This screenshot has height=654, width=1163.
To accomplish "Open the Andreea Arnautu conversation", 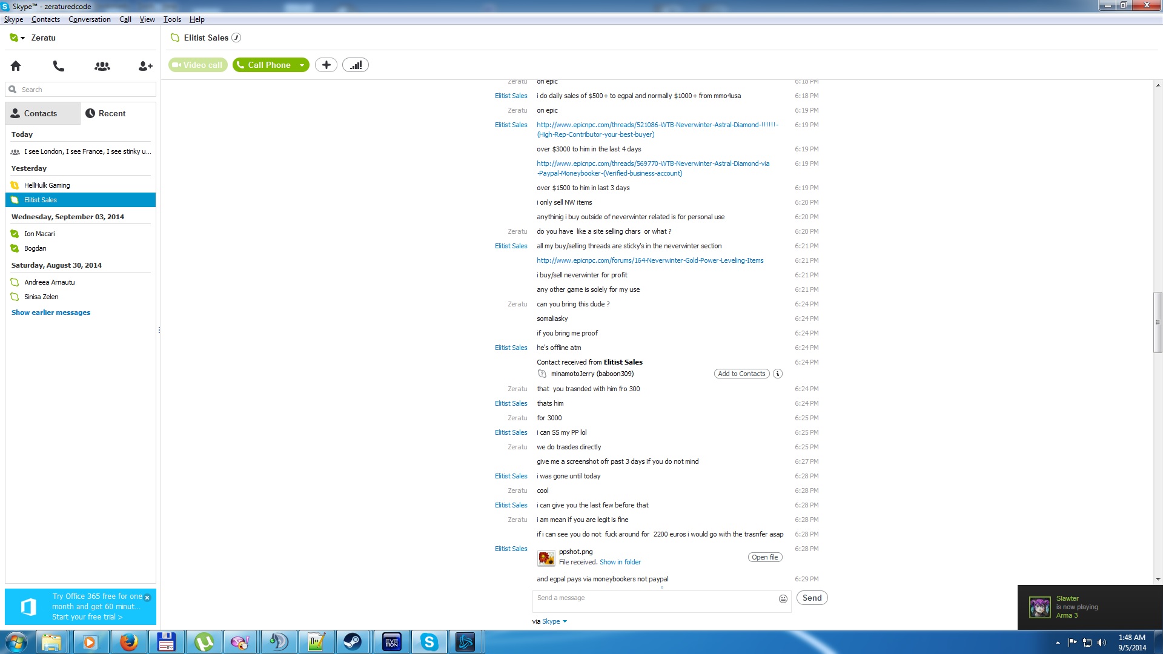I will coord(81,282).
